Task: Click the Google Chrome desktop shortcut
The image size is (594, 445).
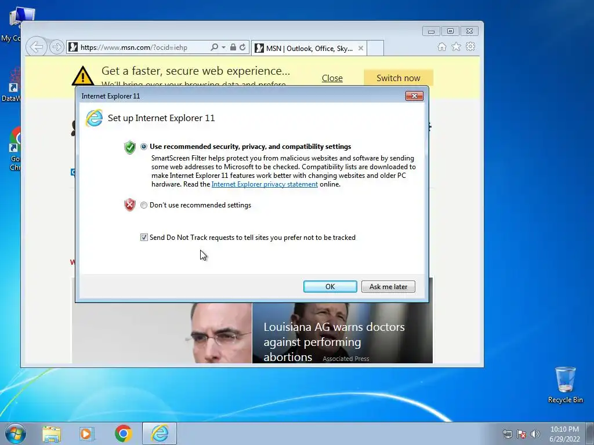Action: coord(14,149)
